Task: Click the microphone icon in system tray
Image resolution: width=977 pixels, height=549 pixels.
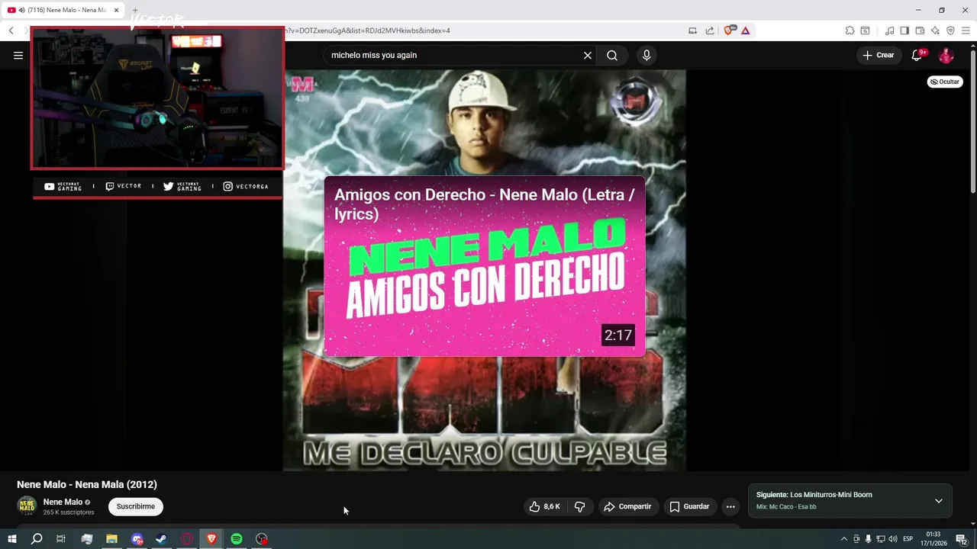Action: click(x=868, y=539)
